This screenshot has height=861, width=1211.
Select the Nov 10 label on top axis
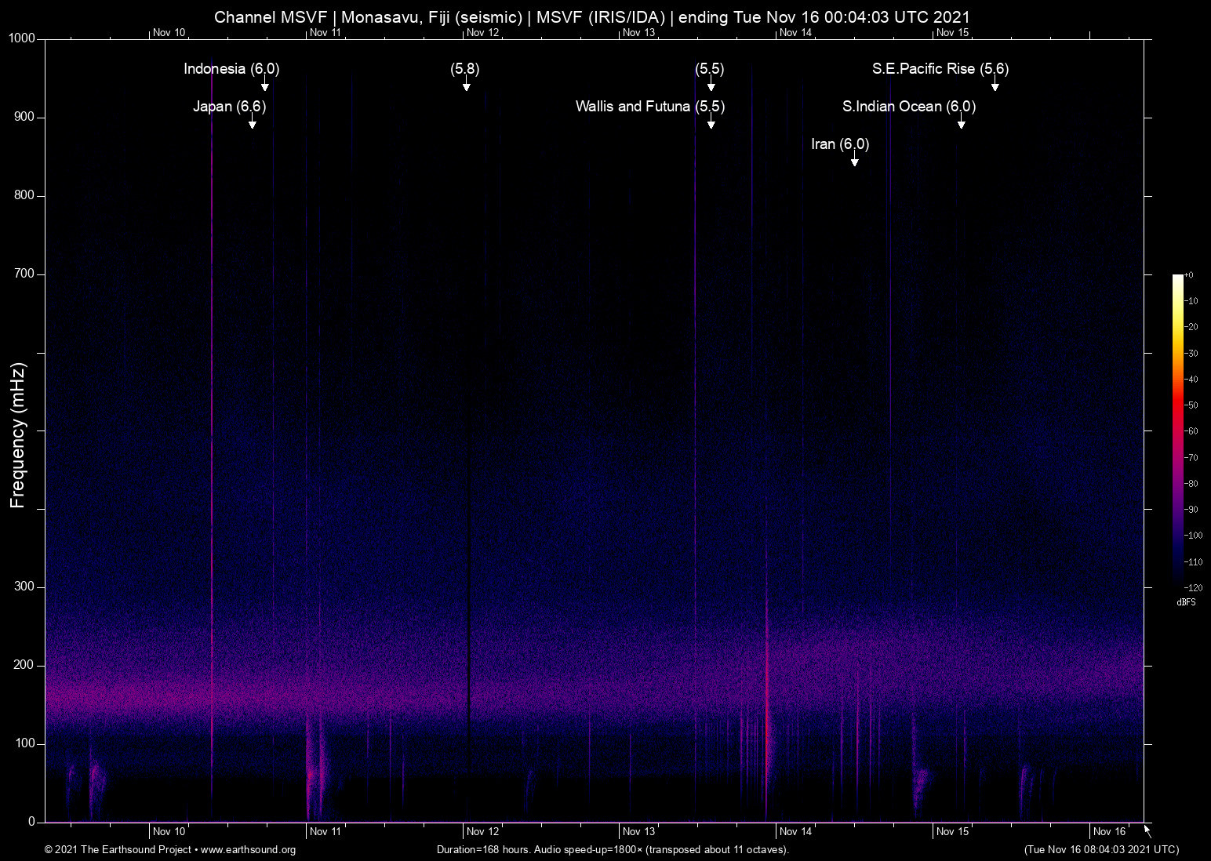tap(169, 33)
